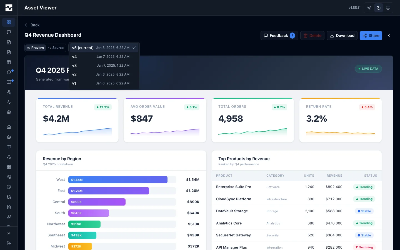Open the lower open-book icon without a dot
Image resolution: width=400 pixels, height=250 pixels.
[9, 147]
